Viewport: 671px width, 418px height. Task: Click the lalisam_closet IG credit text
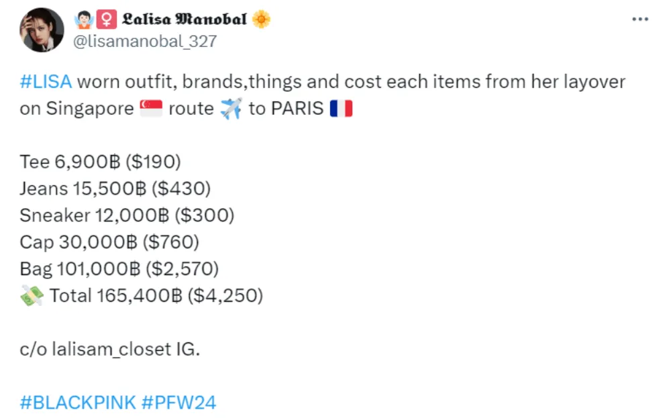pos(110,349)
